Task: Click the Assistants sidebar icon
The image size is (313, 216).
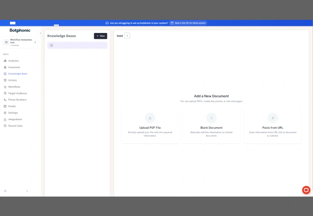Action: click(5, 67)
